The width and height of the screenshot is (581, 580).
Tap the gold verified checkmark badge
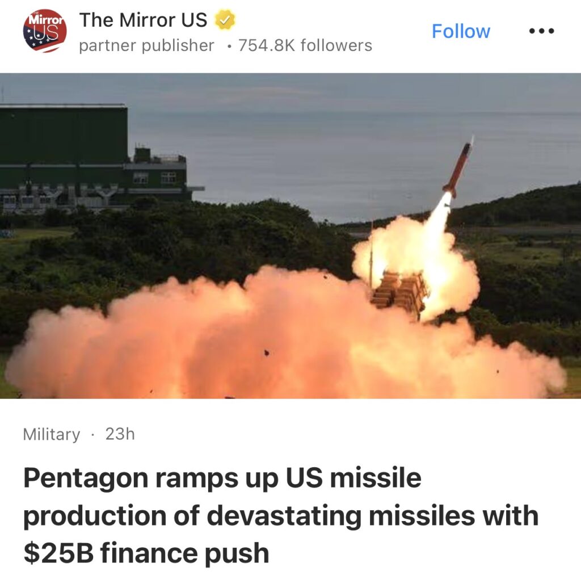coord(225,20)
